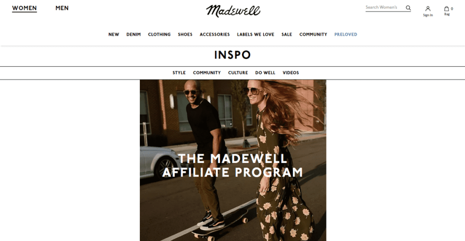Open the Sign In account icon
This screenshot has width=465, height=241.
(428, 11)
